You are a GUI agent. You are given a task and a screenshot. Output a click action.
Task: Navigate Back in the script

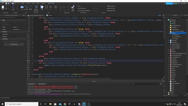pyautogui.click(x=13, y=7)
